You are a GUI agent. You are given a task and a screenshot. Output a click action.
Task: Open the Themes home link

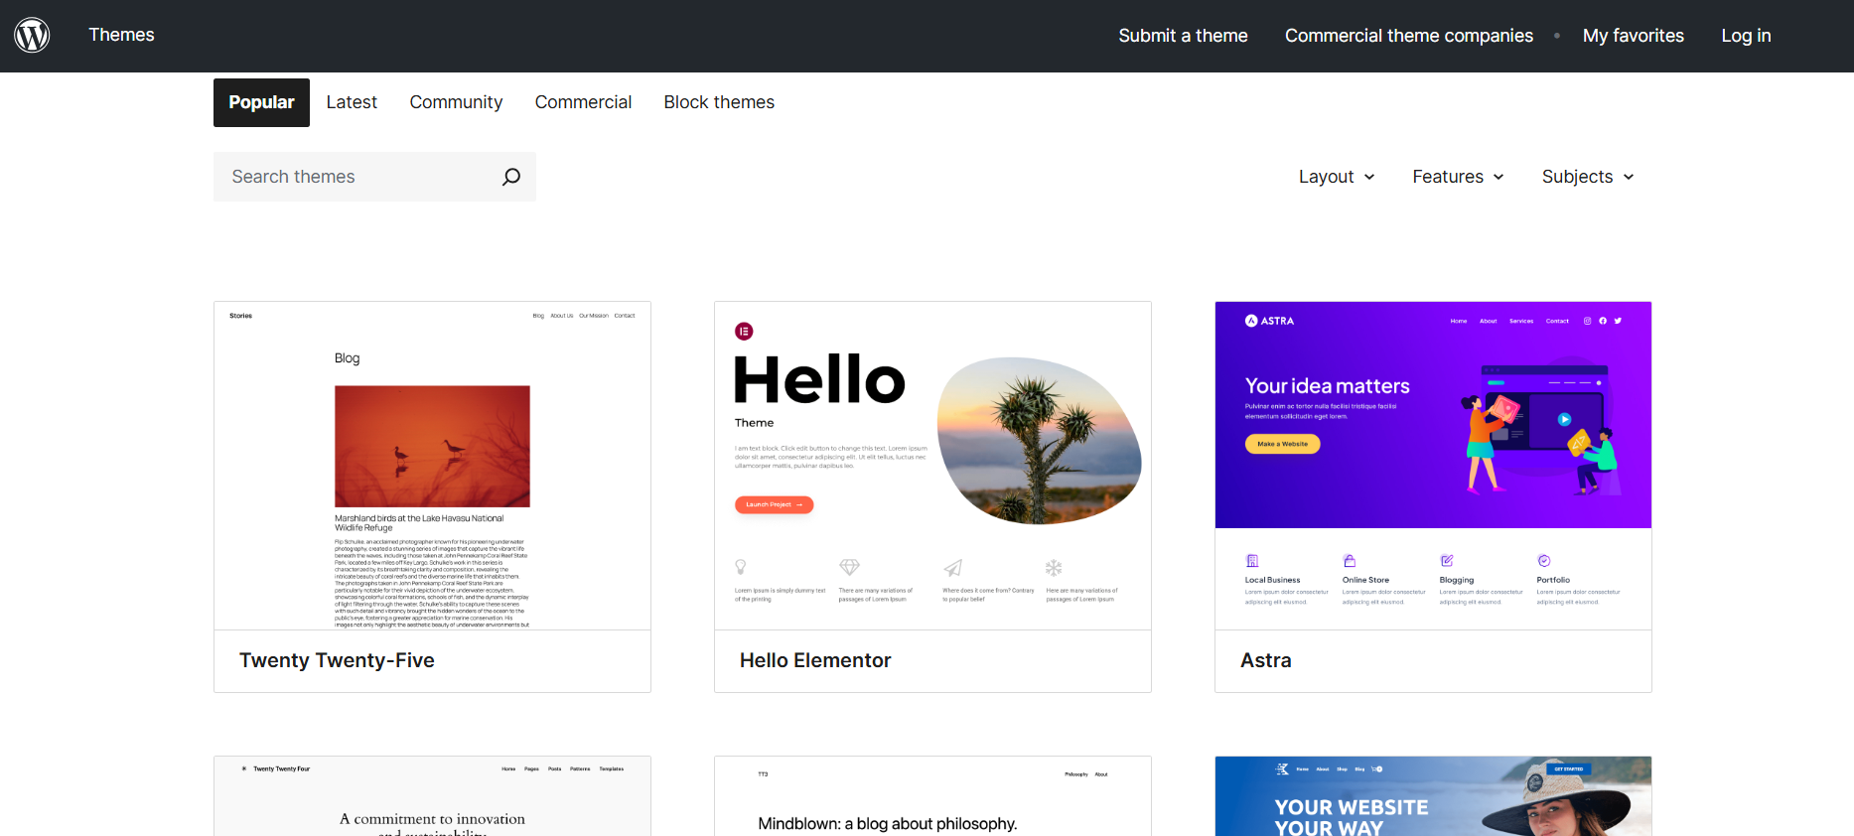point(121,35)
